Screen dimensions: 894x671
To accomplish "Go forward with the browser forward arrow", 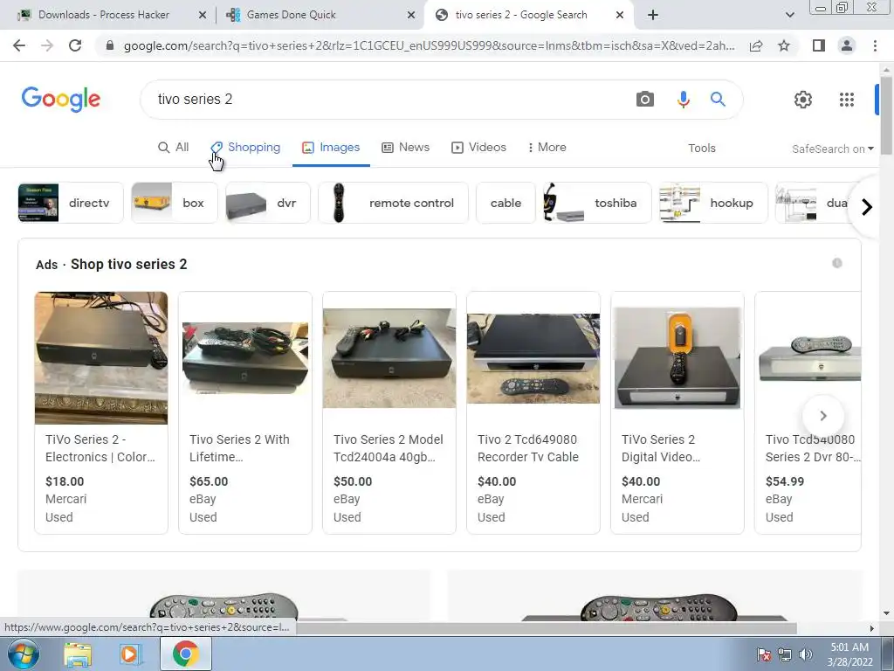I will click(x=47, y=45).
